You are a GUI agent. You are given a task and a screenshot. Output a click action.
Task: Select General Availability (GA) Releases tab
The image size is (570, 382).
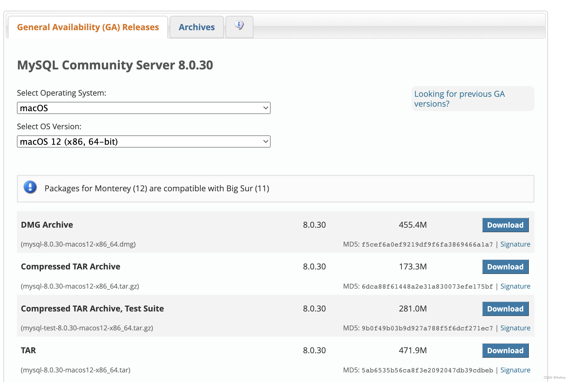pyautogui.click(x=88, y=27)
